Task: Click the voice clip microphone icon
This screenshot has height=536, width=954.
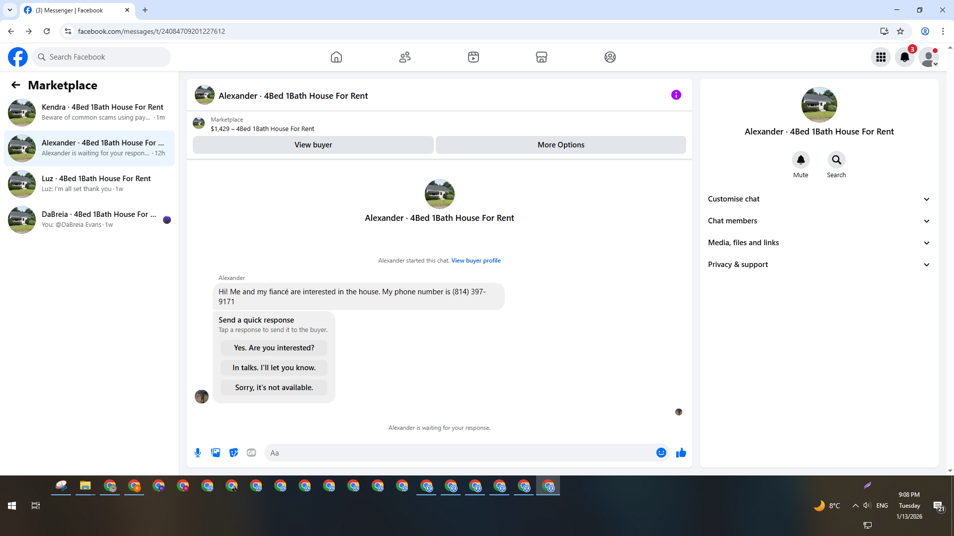Action: tap(198, 453)
